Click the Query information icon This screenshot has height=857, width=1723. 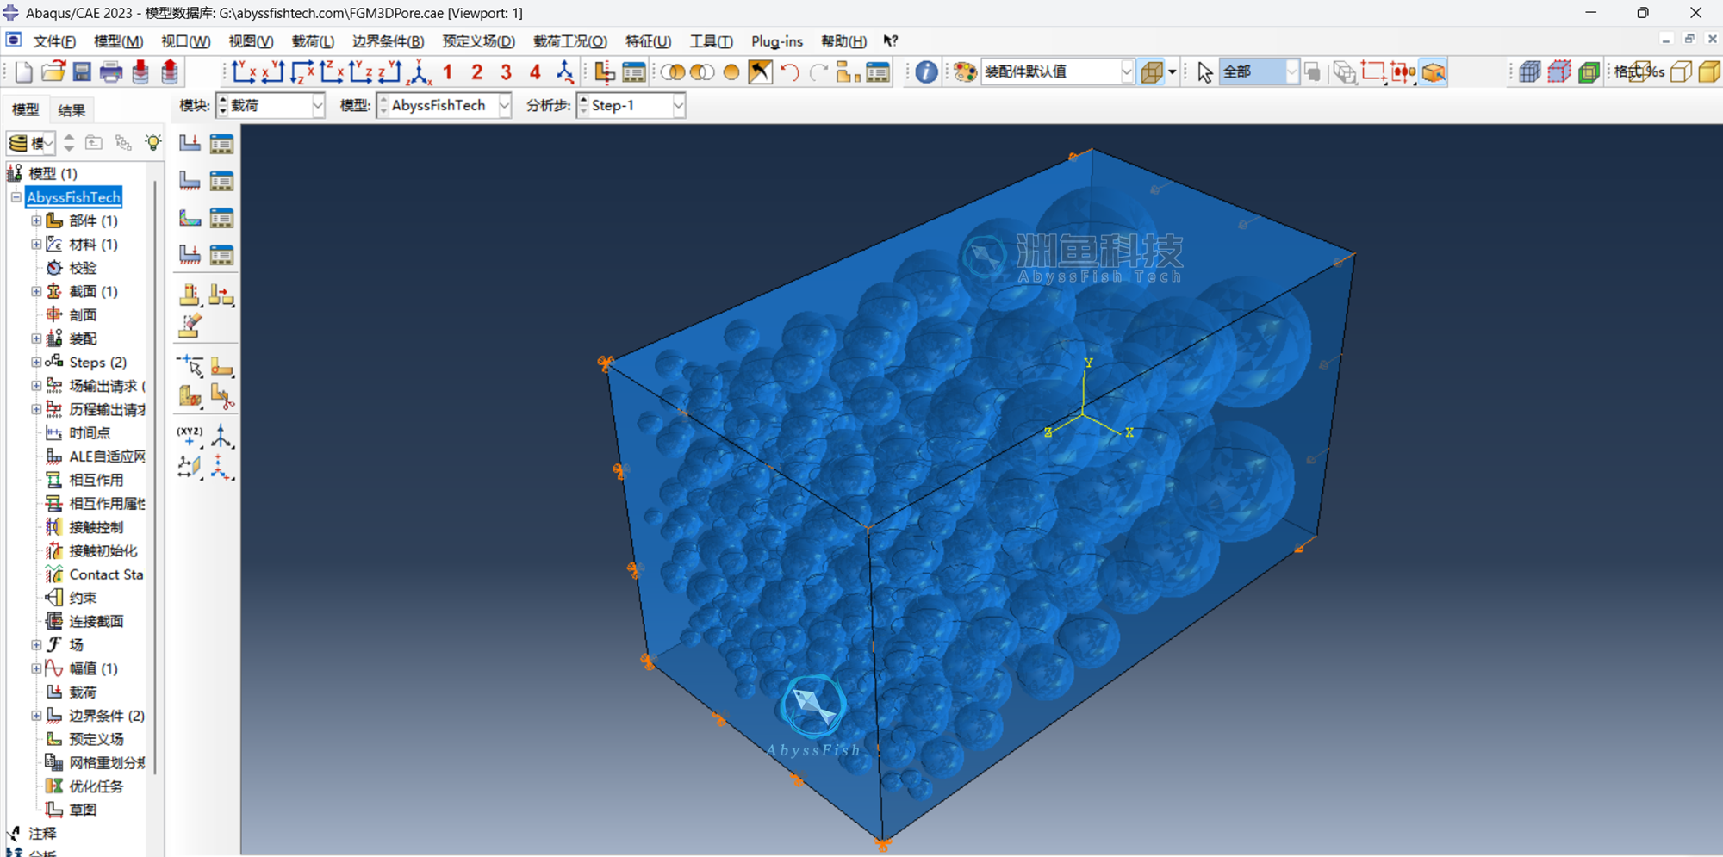[x=926, y=71]
